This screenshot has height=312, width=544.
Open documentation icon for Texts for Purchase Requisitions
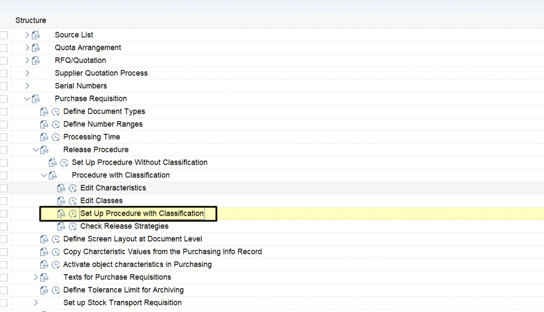tap(45, 277)
